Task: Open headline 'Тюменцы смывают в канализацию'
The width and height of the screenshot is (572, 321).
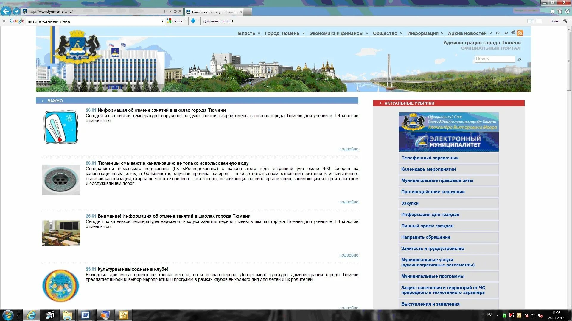Action: click(x=173, y=163)
